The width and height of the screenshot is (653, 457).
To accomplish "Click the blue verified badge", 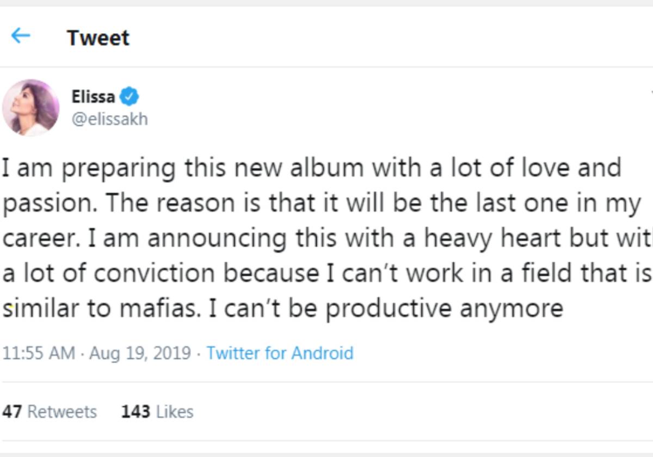I will click(x=129, y=97).
